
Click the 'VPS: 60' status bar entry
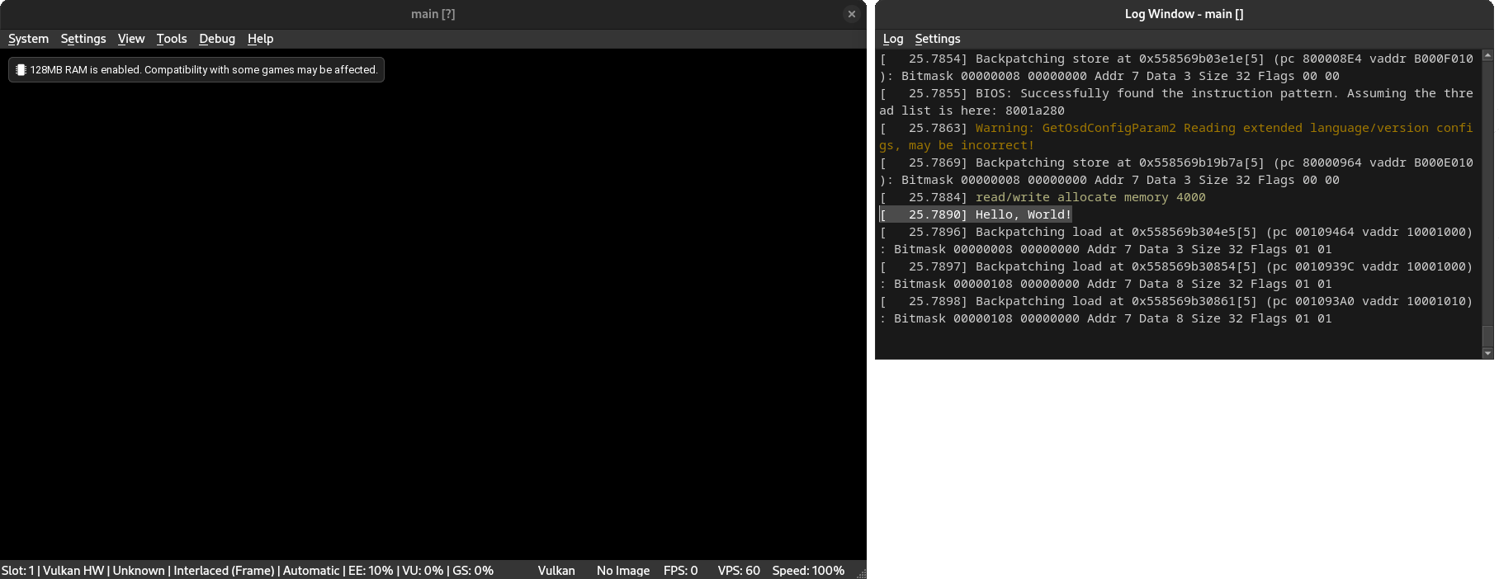tap(739, 571)
